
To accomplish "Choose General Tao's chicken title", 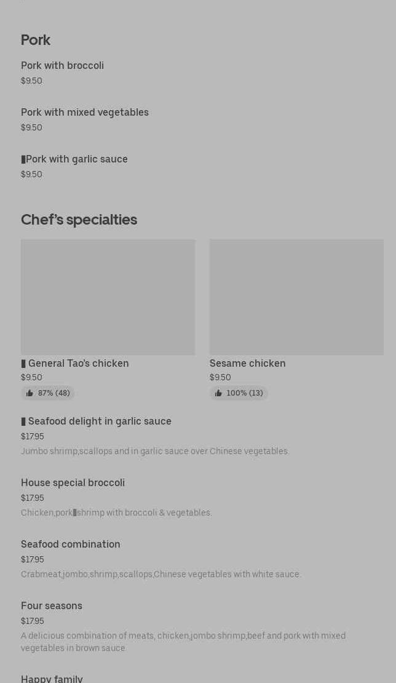I will point(78,363).
